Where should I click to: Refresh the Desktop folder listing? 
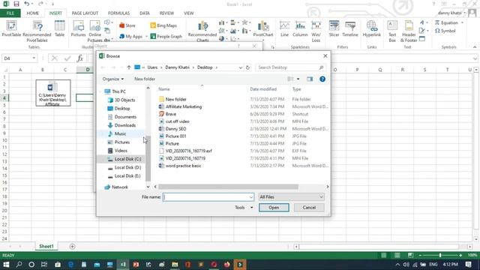[247, 67]
